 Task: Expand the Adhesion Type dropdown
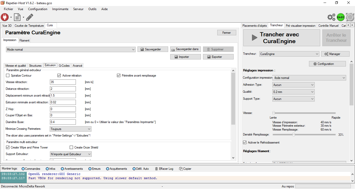(x=294, y=85)
